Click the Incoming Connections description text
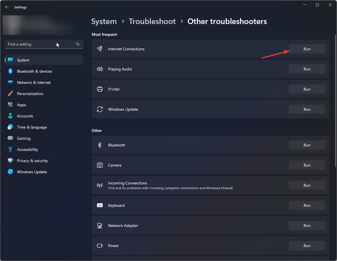 pos(171,188)
